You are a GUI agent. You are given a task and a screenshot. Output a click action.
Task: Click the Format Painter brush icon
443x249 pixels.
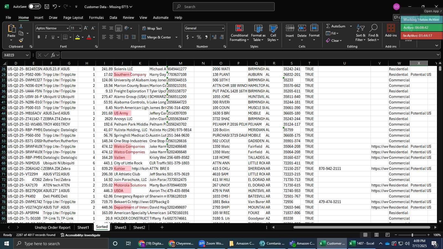[21, 40]
